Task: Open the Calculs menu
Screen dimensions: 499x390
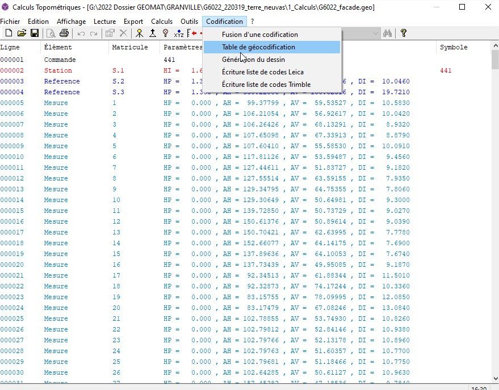Action: click(162, 22)
